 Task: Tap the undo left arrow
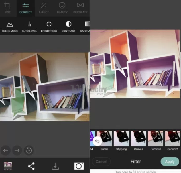tap(6, 150)
